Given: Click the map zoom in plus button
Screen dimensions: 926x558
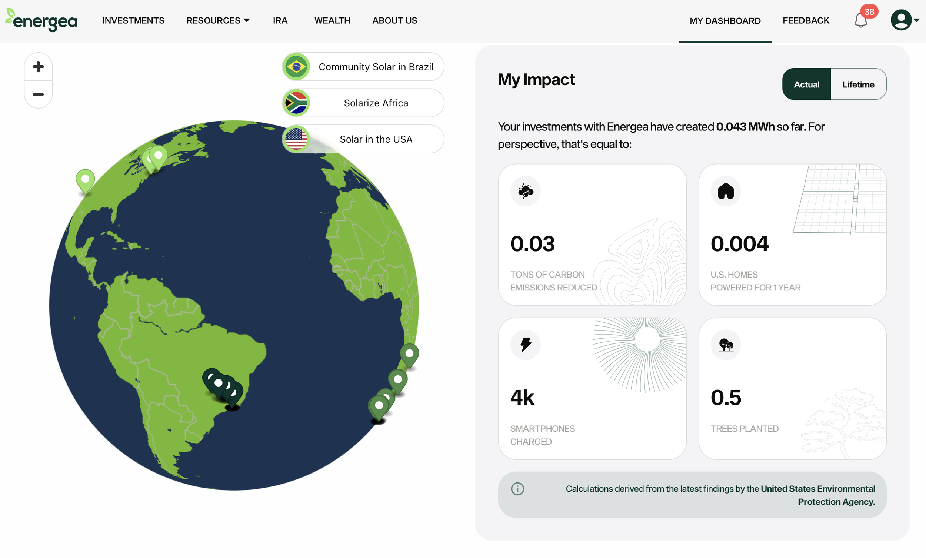Looking at the screenshot, I should 38,67.
